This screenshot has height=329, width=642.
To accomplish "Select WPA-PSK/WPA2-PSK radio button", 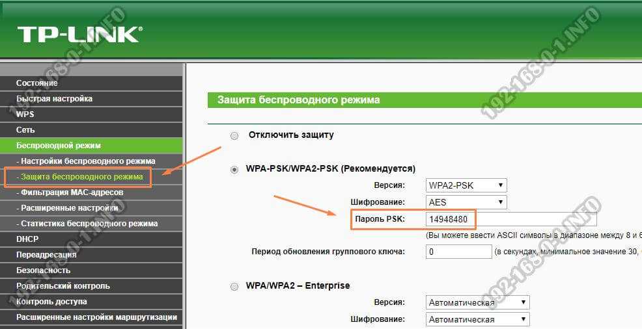I will click(234, 169).
